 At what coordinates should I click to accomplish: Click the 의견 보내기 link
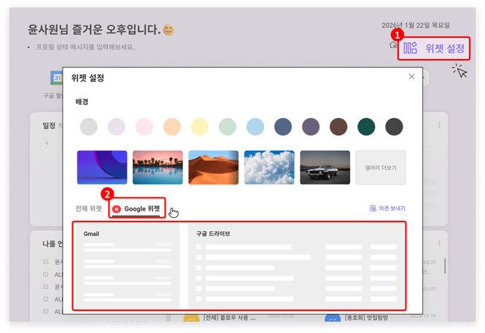click(392, 208)
